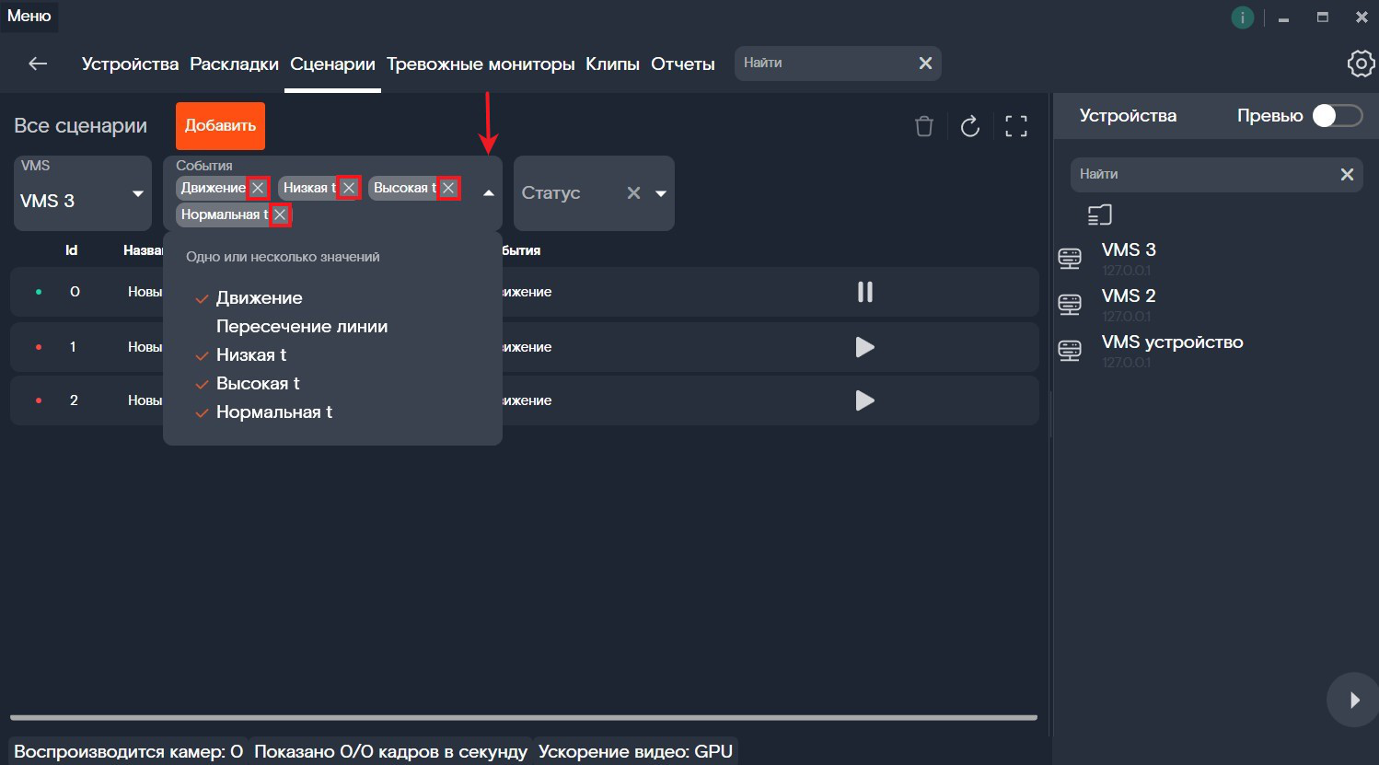Select the Сценарии tab
1379x765 pixels.
(332, 64)
